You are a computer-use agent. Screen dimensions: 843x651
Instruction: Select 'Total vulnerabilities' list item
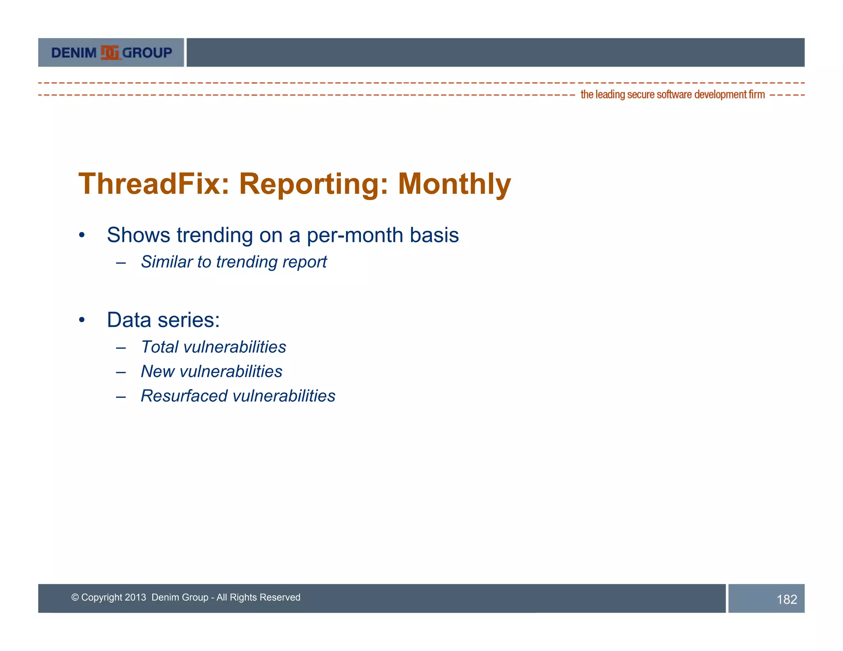[213, 347]
